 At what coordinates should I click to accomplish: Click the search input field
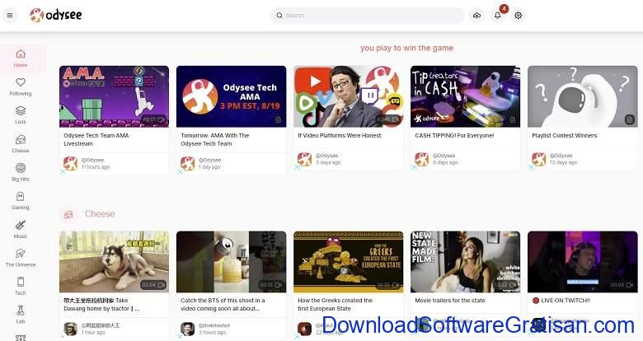click(367, 16)
